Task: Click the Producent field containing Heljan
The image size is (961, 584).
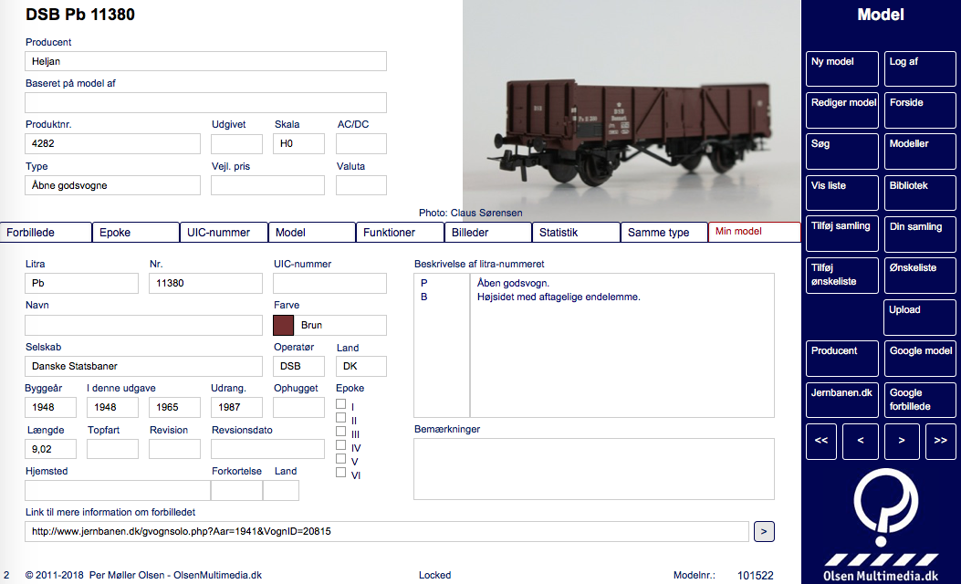Action: pyautogui.click(x=206, y=61)
